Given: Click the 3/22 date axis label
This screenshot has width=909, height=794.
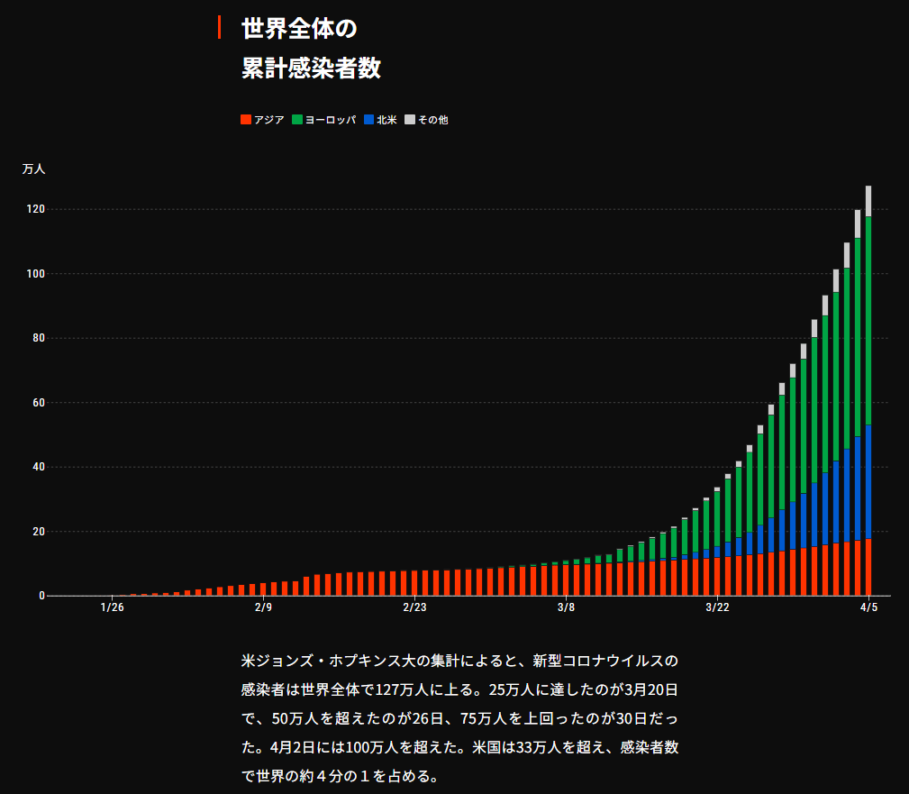Looking at the screenshot, I should click(x=717, y=607).
